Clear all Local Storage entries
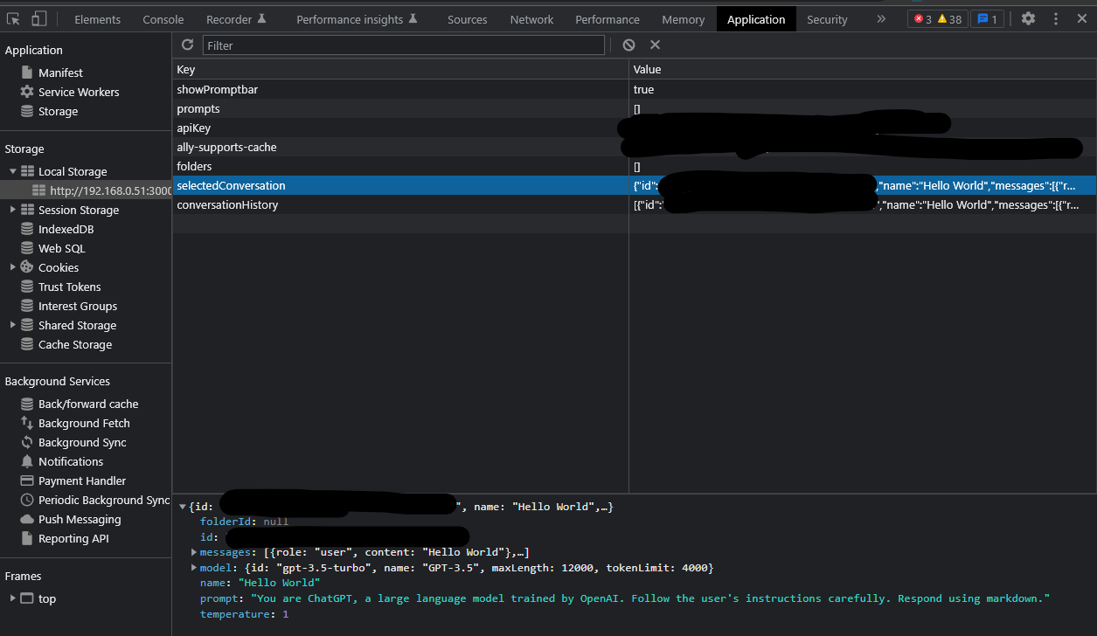The image size is (1097, 636). (629, 45)
